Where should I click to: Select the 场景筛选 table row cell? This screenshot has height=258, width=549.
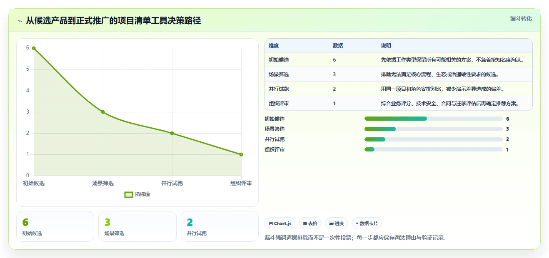point(279,74)
